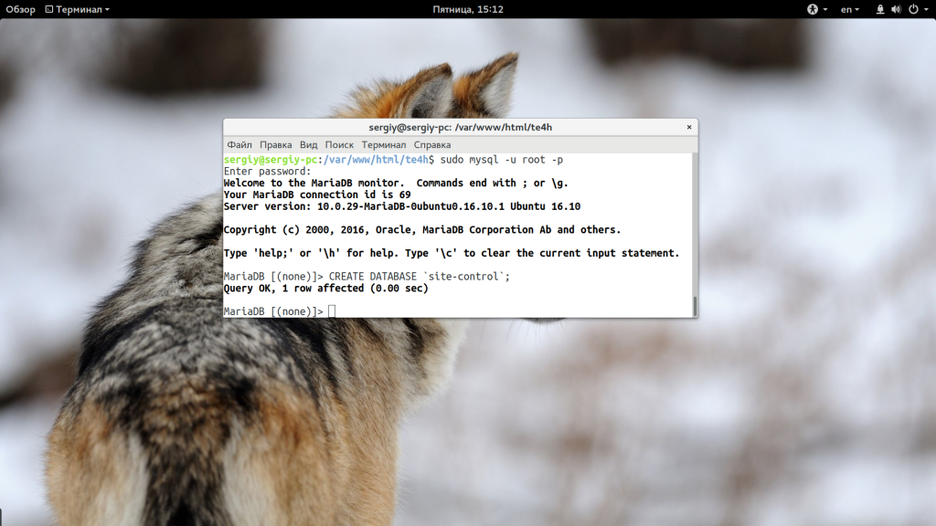Viewport: 936px width, 526px height.
Task: Click the network connection icon
Action: coord(881,9)
